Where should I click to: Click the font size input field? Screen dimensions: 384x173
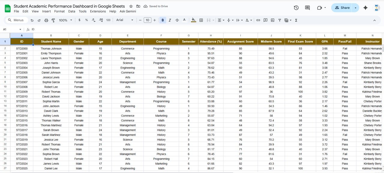pos(147,20)
